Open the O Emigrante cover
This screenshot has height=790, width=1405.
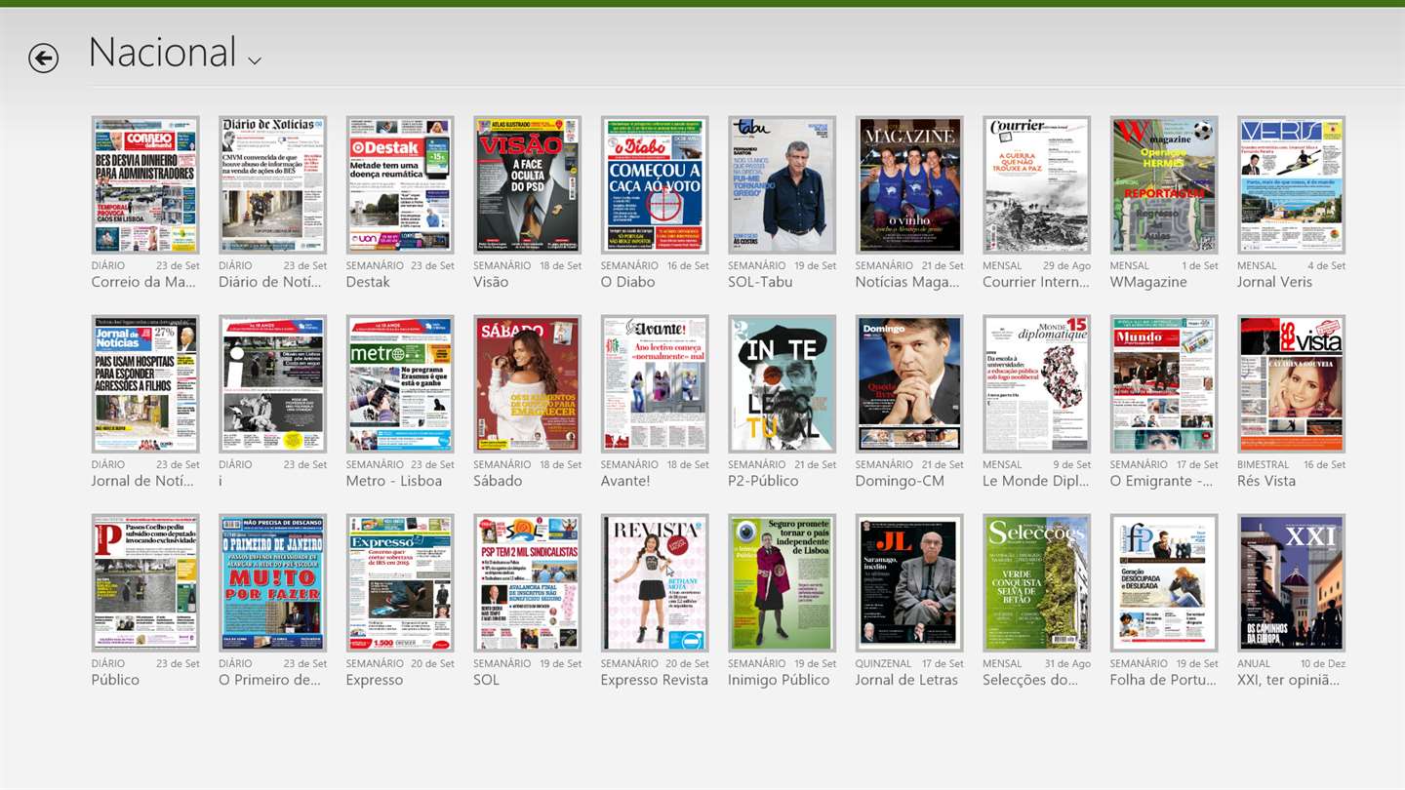1164,384
